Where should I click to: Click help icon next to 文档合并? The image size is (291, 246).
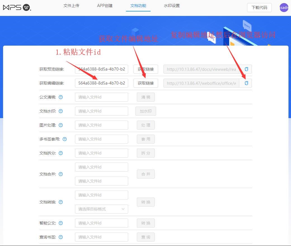(61, 174)
